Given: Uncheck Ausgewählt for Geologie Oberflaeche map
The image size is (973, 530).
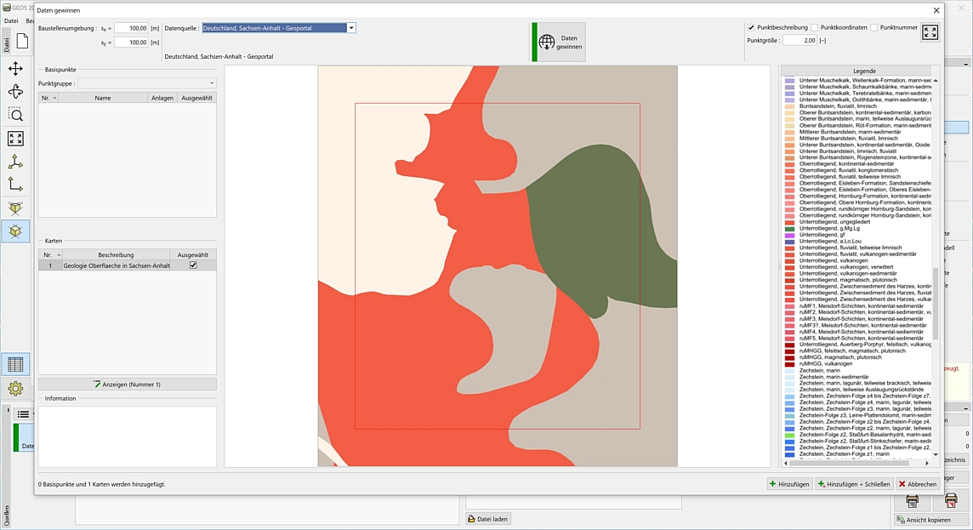Looking at the screenshot, I should [193, 265].
